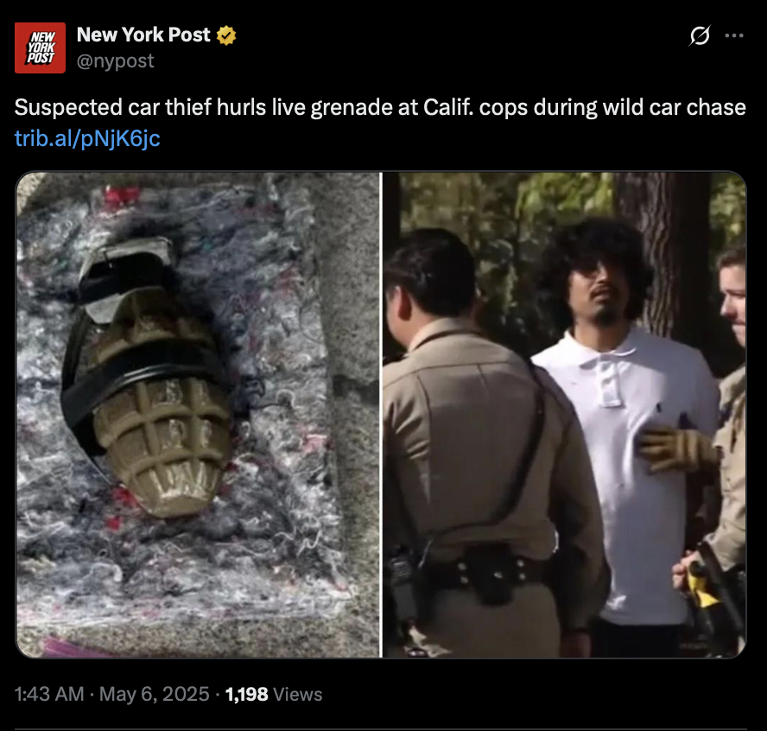Viewport: 767px width, 731px height.
Task: Open the @nypost handle link
Action: tap(116, 60)
